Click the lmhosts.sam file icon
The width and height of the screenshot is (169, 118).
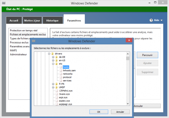(x=61, y=70)
